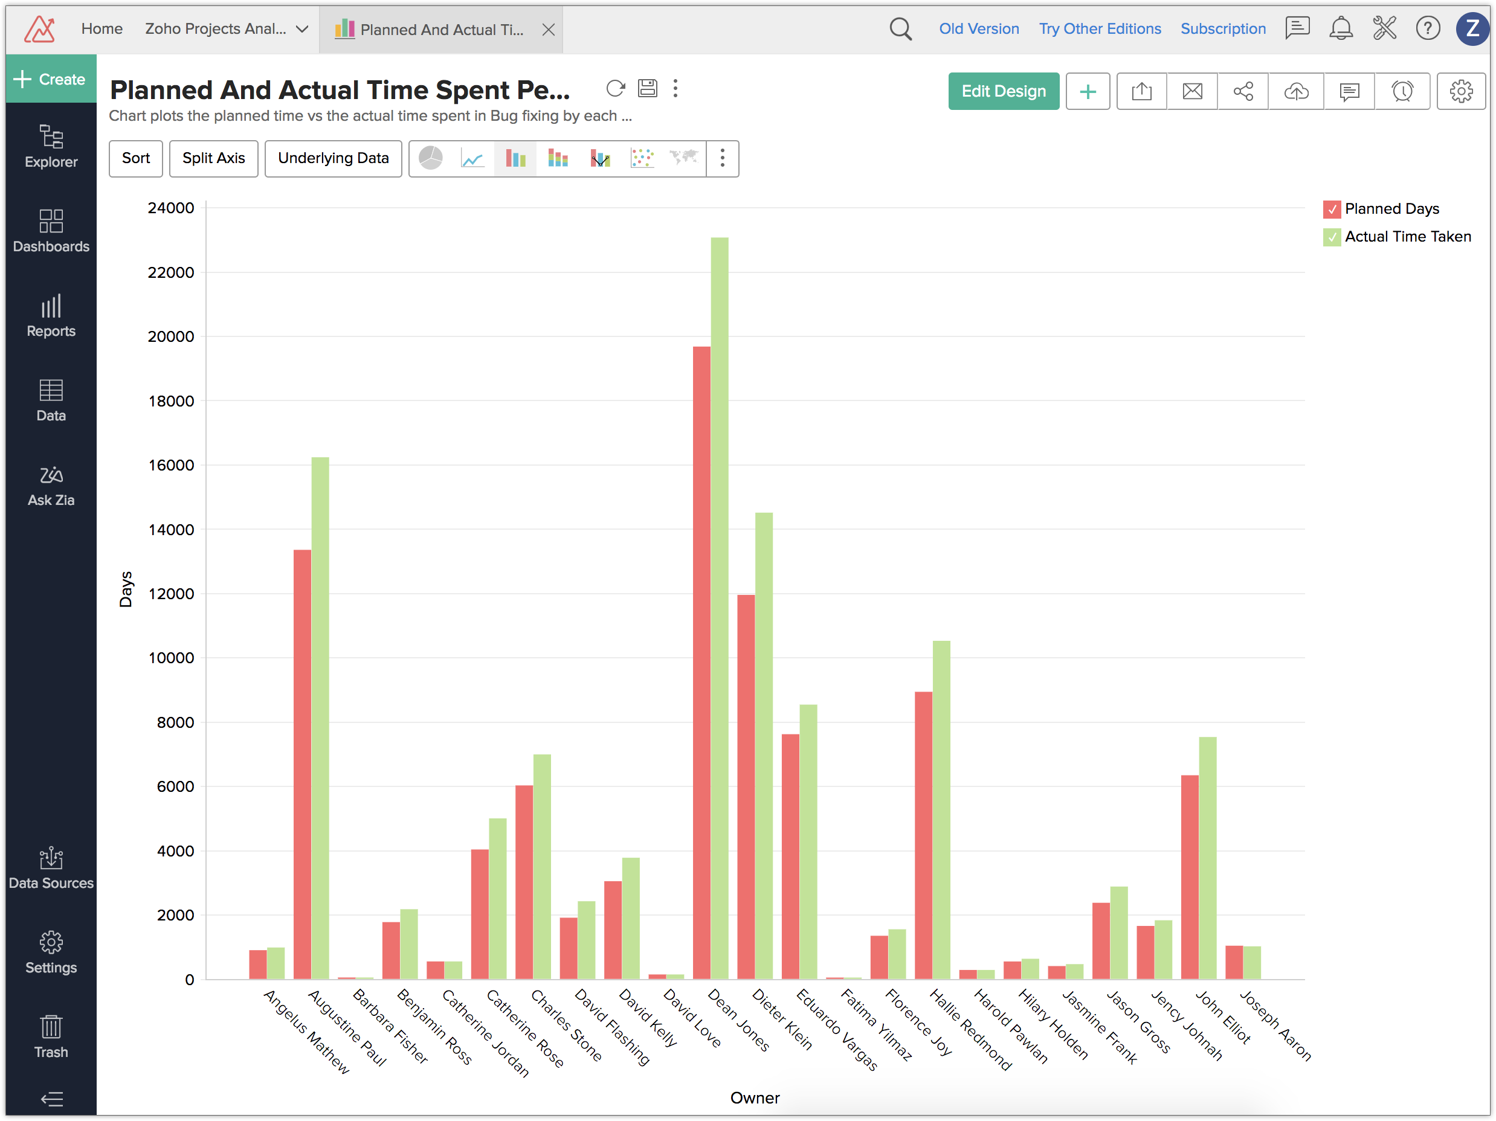Open Dashboards in the sidebar
The width and height of the screenshot is (1496, 1121).
pyautogui.click(x=51, y=231)
